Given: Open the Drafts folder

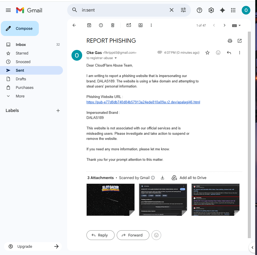Looking at the screenshot, I should click(x=32, y=79).
